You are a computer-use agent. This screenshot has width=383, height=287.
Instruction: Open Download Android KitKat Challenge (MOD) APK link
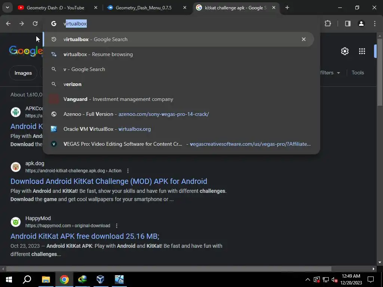(109, 181)
